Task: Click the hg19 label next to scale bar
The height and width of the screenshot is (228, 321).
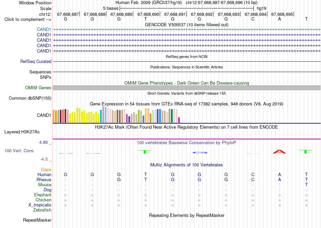Action: tap(262, 8)
